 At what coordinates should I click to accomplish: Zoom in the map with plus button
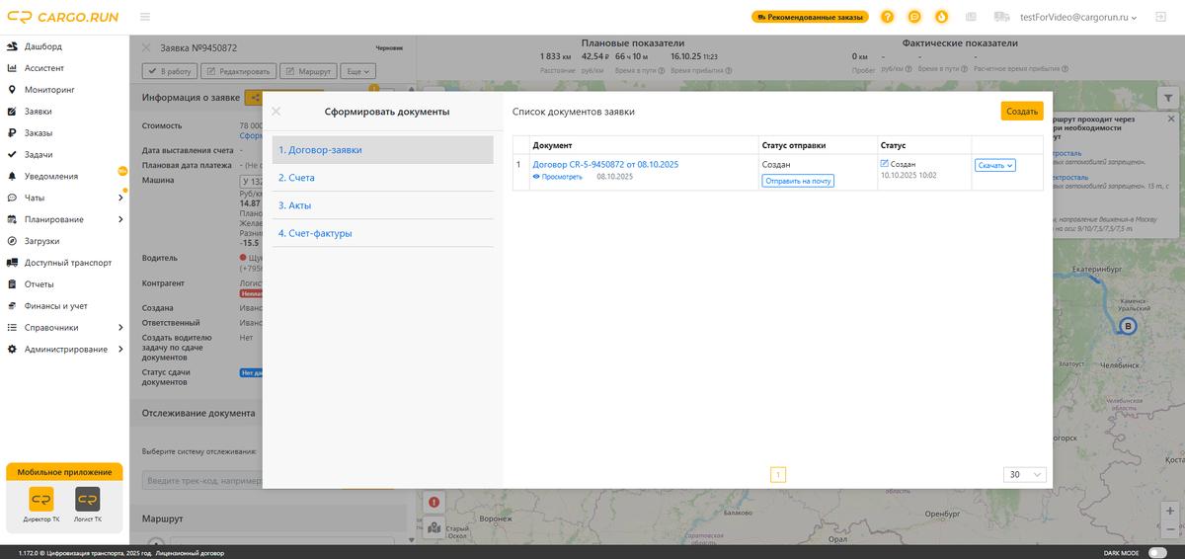(x=1169, y=513)
